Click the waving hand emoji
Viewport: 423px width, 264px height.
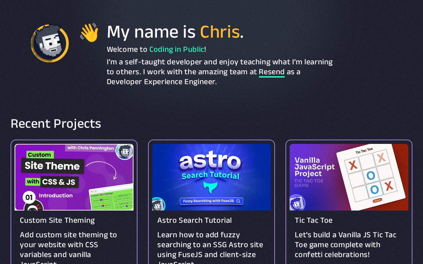89,32
